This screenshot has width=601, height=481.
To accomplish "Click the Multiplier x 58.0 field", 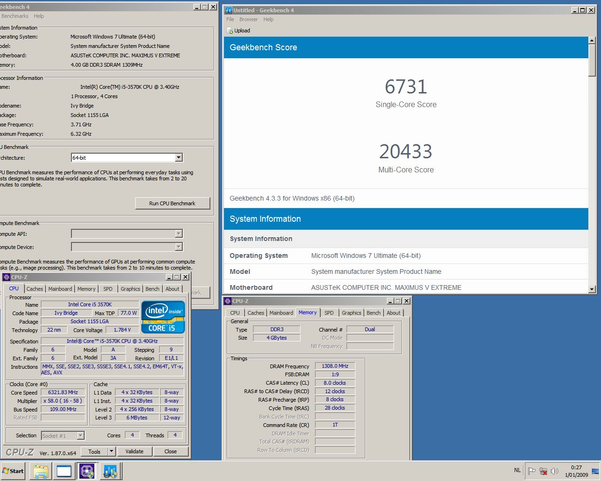I will (x=63, y=401).
